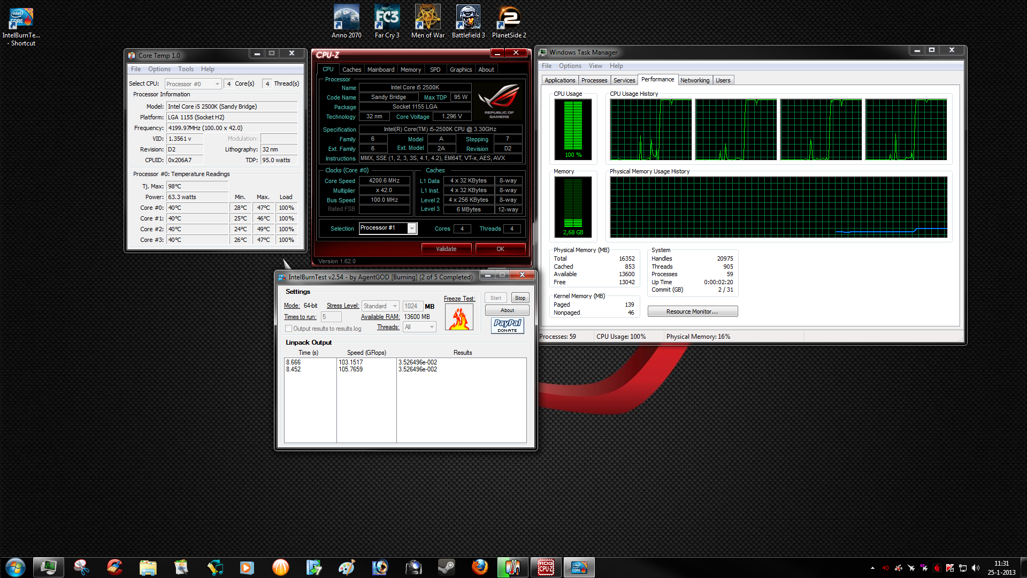Open Stress Level Standard dropdown
The image size is (1027, 578).
[x=380, y=306]
